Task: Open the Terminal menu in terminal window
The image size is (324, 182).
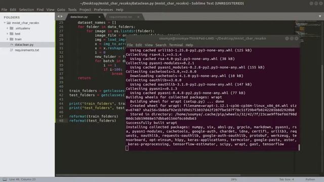Action: (x=176, y=45)
